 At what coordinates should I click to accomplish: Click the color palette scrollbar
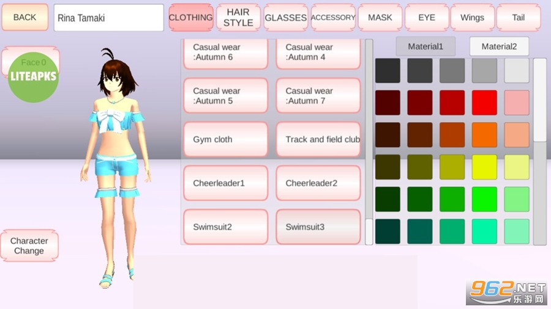tap(539, 101)
